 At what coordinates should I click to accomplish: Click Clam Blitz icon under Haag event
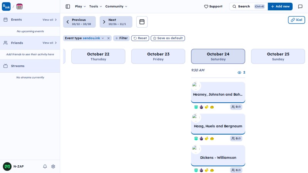tap(212, 138)
